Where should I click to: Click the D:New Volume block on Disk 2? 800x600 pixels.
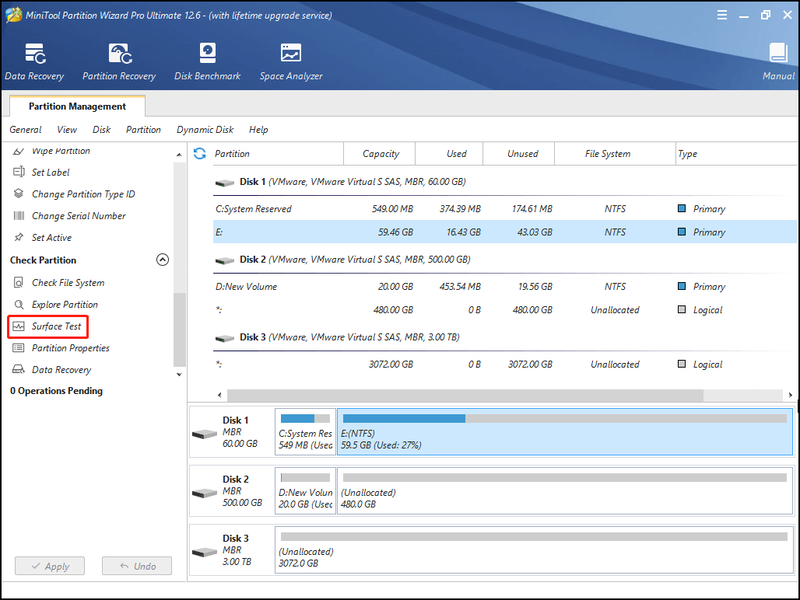point(305,491)
